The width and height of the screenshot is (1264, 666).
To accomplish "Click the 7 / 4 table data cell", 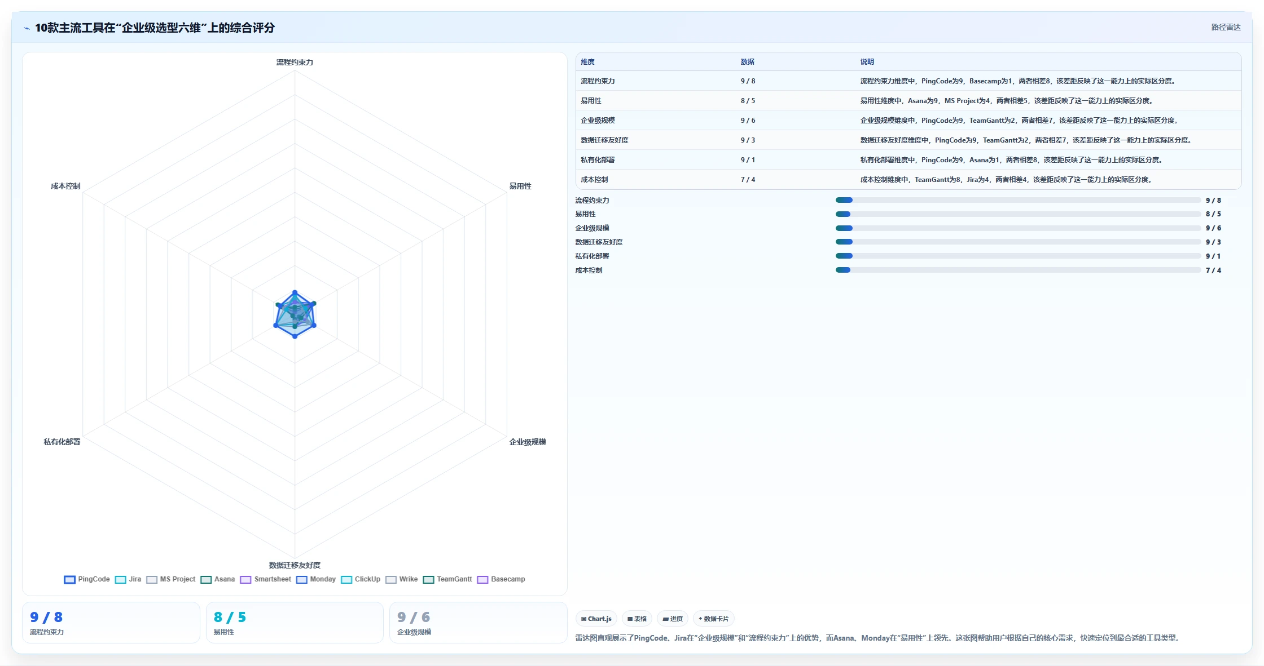I will click(748, 180).
